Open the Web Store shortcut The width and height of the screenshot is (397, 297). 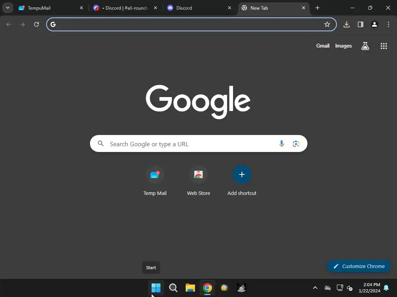[198, 181]
